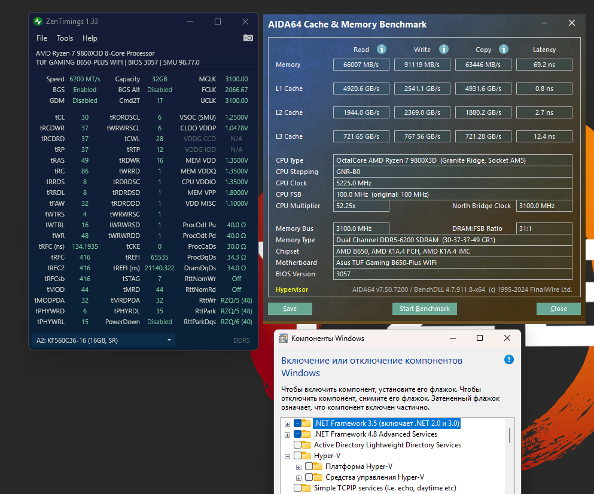Expand Платформа Hyper-V tree node
The width and height of the screenshot is (594, 494).
pyautogui.click(x=298, y=467)
